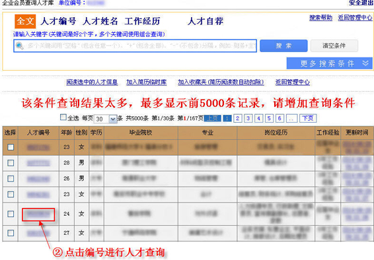The width and height of the screenshot is (374, 260).
Task: Select the 全文 search tab
Action: (25, 21)
